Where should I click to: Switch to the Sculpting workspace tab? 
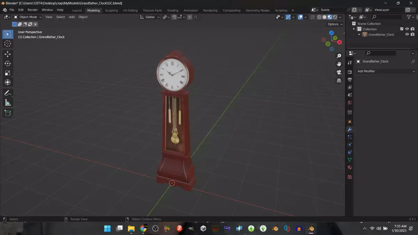click(111, 10)
